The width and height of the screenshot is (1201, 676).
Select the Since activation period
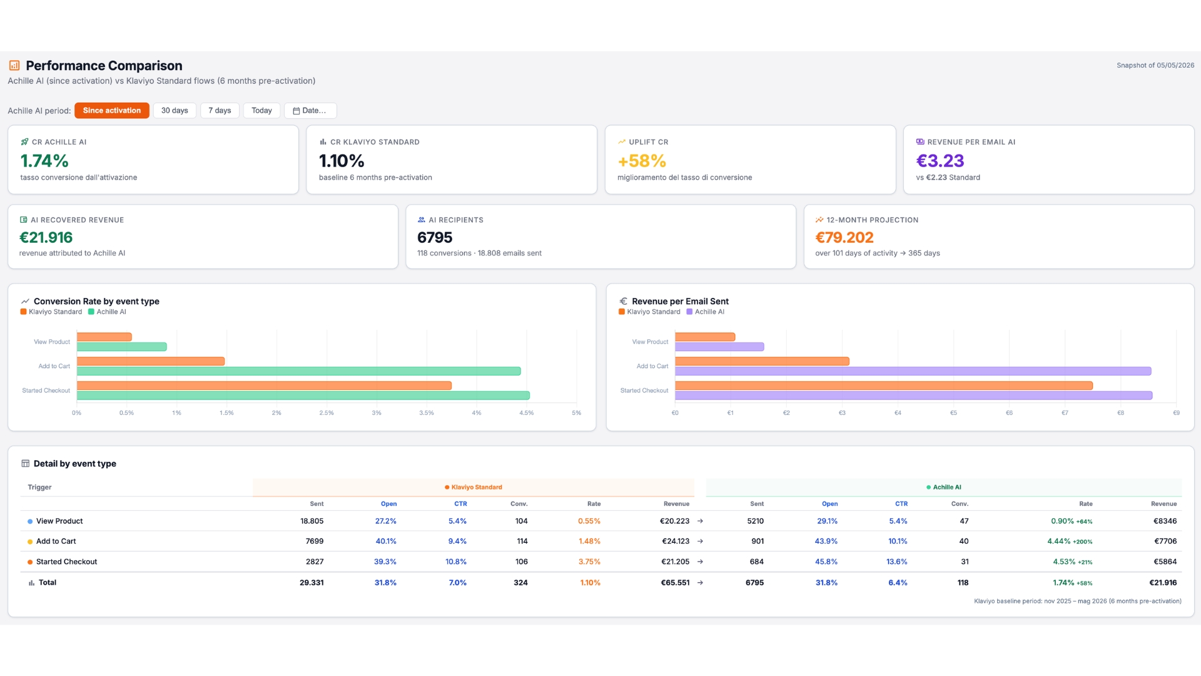112,111
